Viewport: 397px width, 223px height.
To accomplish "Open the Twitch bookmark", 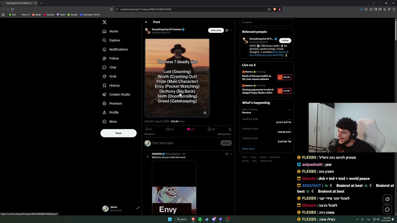I will click(61, 15).
